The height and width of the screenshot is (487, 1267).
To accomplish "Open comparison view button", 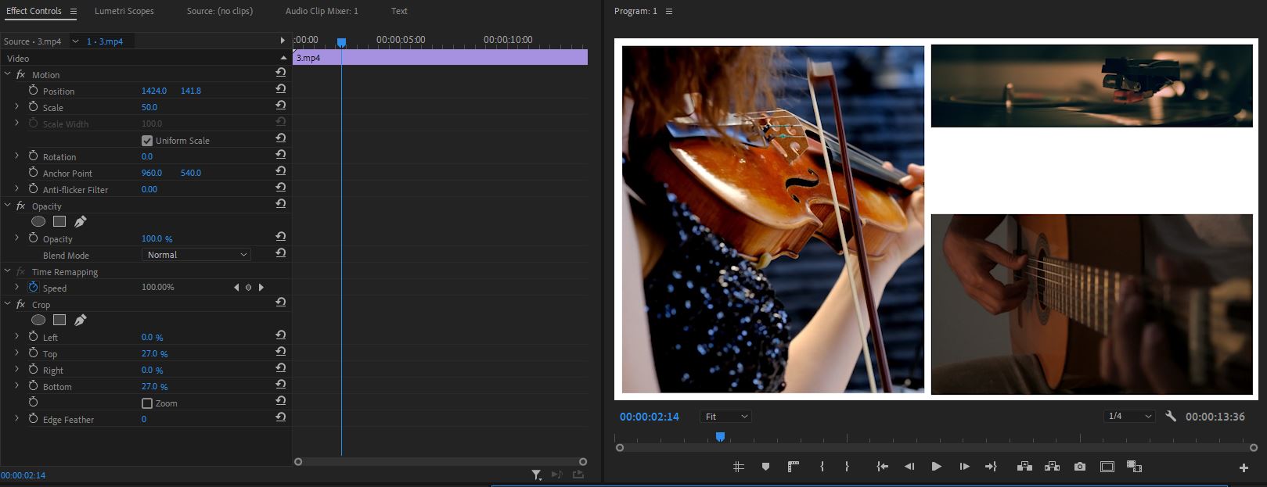I will tap(1134, 467).
